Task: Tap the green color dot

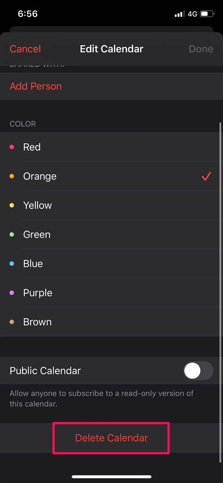Action: tap(12, 235)
